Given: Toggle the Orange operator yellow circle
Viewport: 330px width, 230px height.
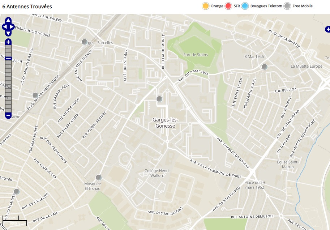Looking at the screenshot, I should tap(206, 6).
